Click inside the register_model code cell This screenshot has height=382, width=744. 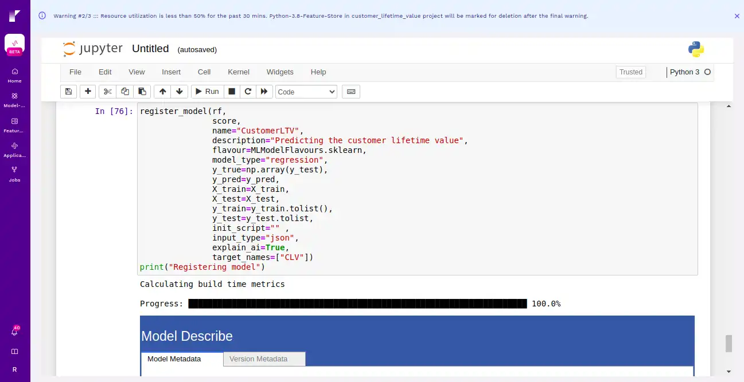point(418,189)
